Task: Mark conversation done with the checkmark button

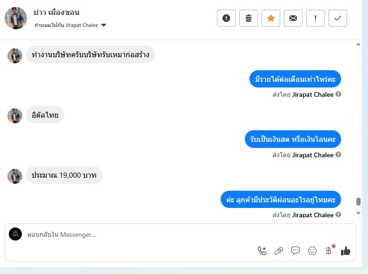Action: tap(337, 18)
